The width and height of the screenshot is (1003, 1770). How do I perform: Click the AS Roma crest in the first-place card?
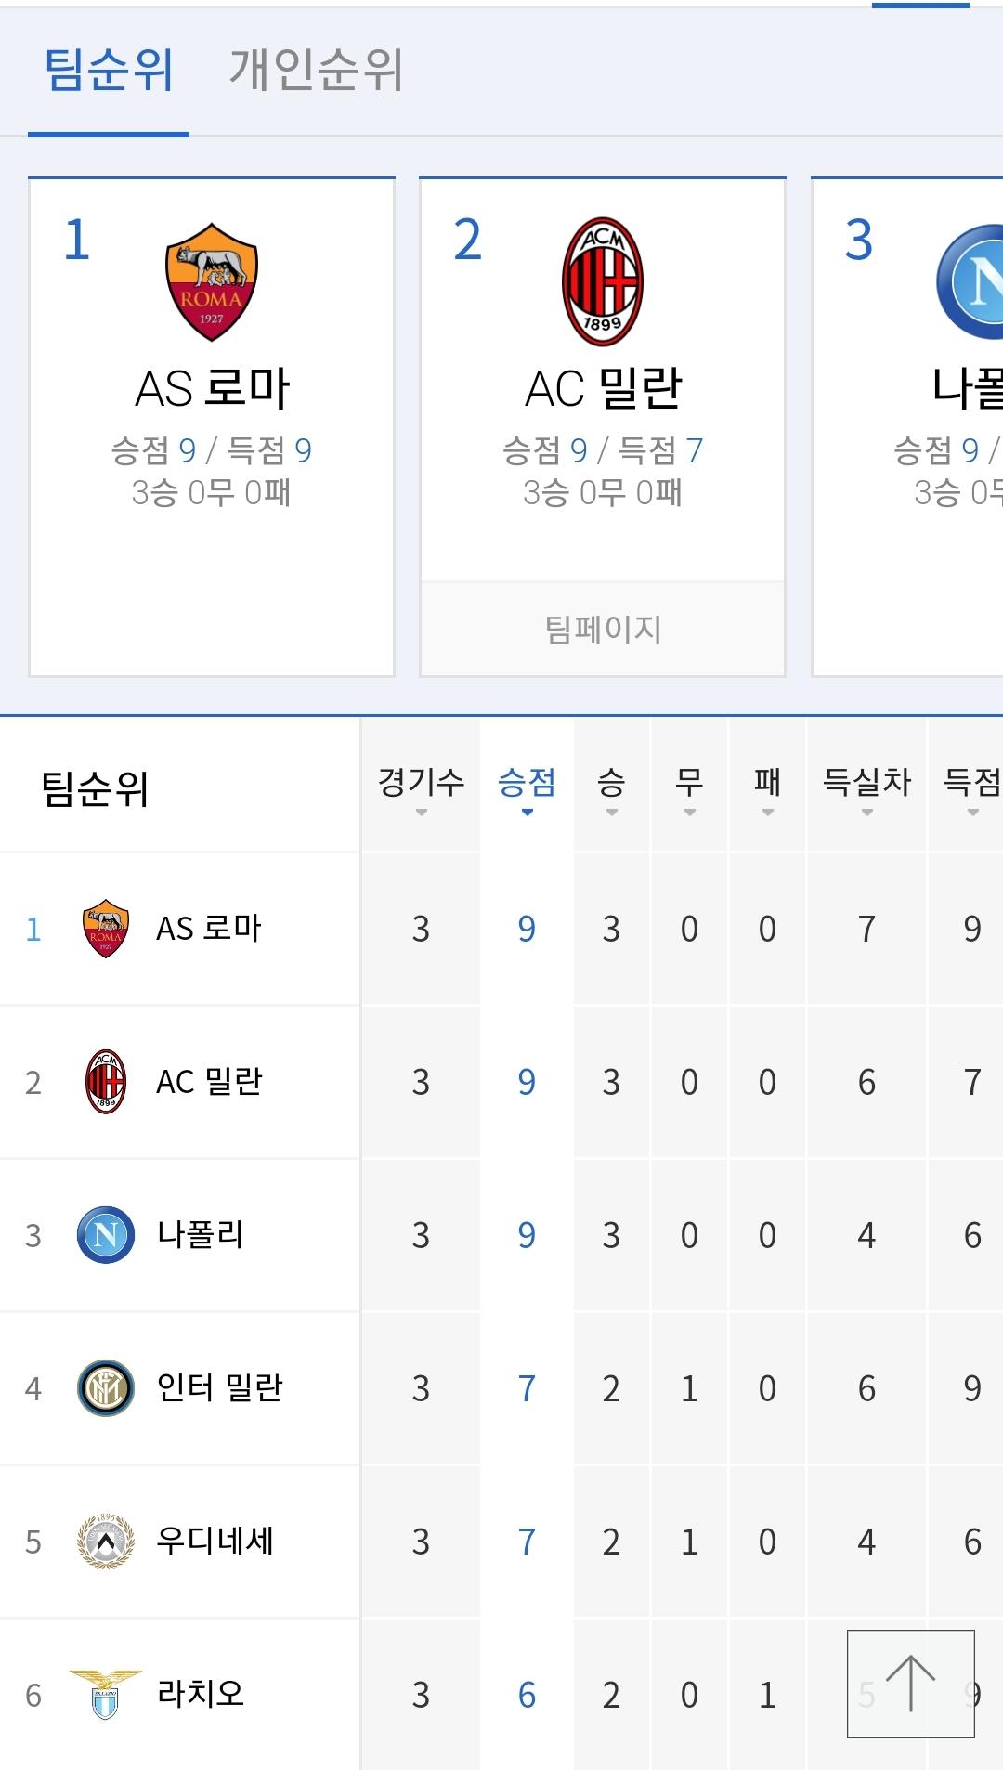coord(212,281)
